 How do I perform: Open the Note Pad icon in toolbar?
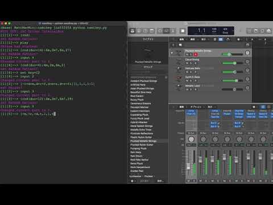pyautogui.click(x=256, y=31)
